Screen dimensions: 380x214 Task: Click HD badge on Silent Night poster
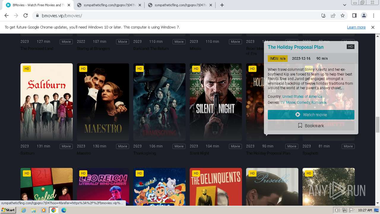[x=196, y=69]
